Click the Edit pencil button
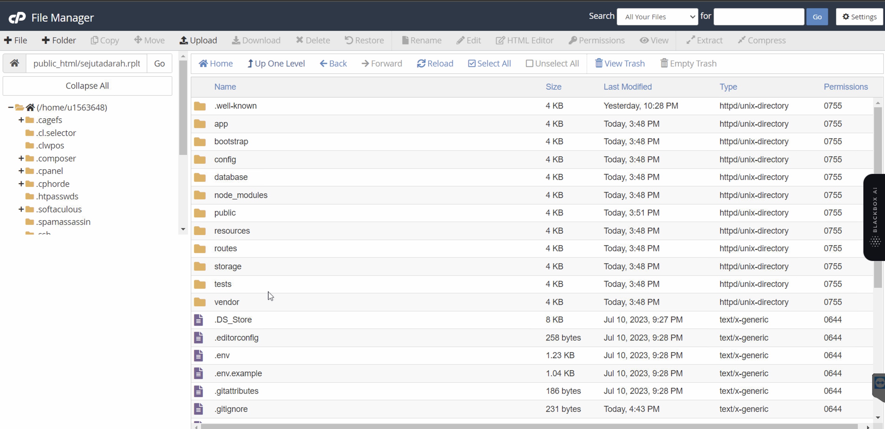 coord(468,40)
